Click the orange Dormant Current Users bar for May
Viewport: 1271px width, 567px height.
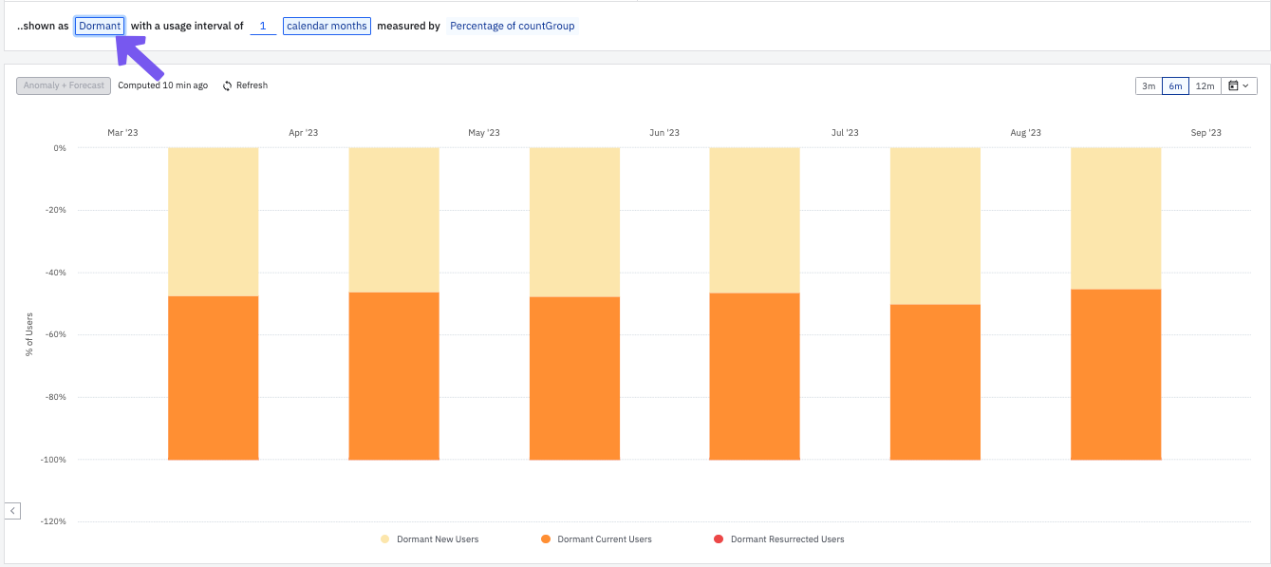pyautogui.click(x=575, y=380)
